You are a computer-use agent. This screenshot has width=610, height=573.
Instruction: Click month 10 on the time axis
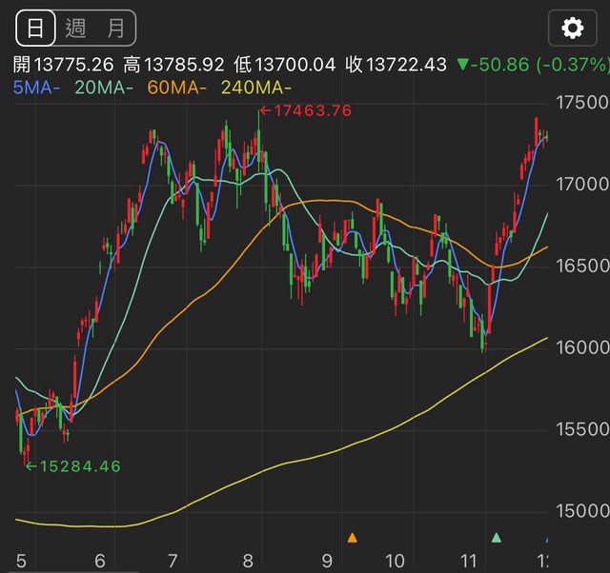(x=395, y=561)
